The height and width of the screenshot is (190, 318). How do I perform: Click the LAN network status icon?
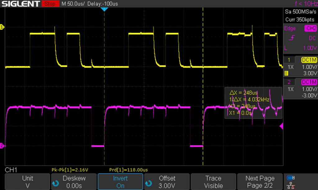tap(291, 185)
